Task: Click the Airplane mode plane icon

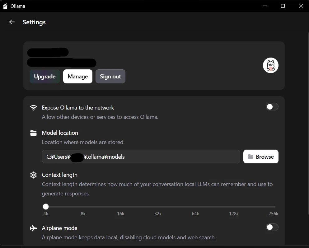Action: [x=34, y=228]
